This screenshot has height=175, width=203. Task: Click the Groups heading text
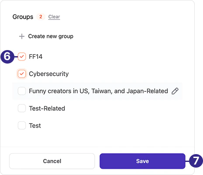[23, 17]
